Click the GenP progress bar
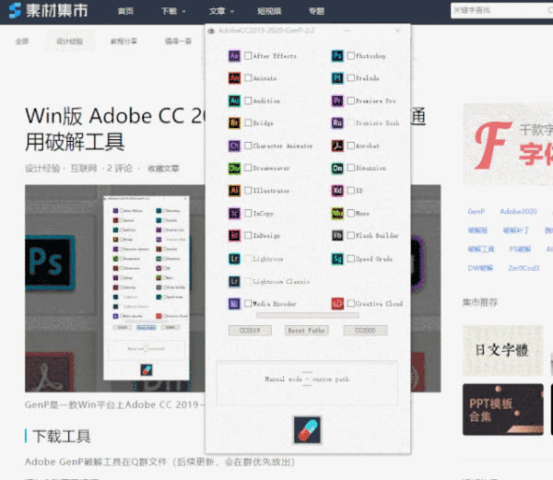 (308, 315)
